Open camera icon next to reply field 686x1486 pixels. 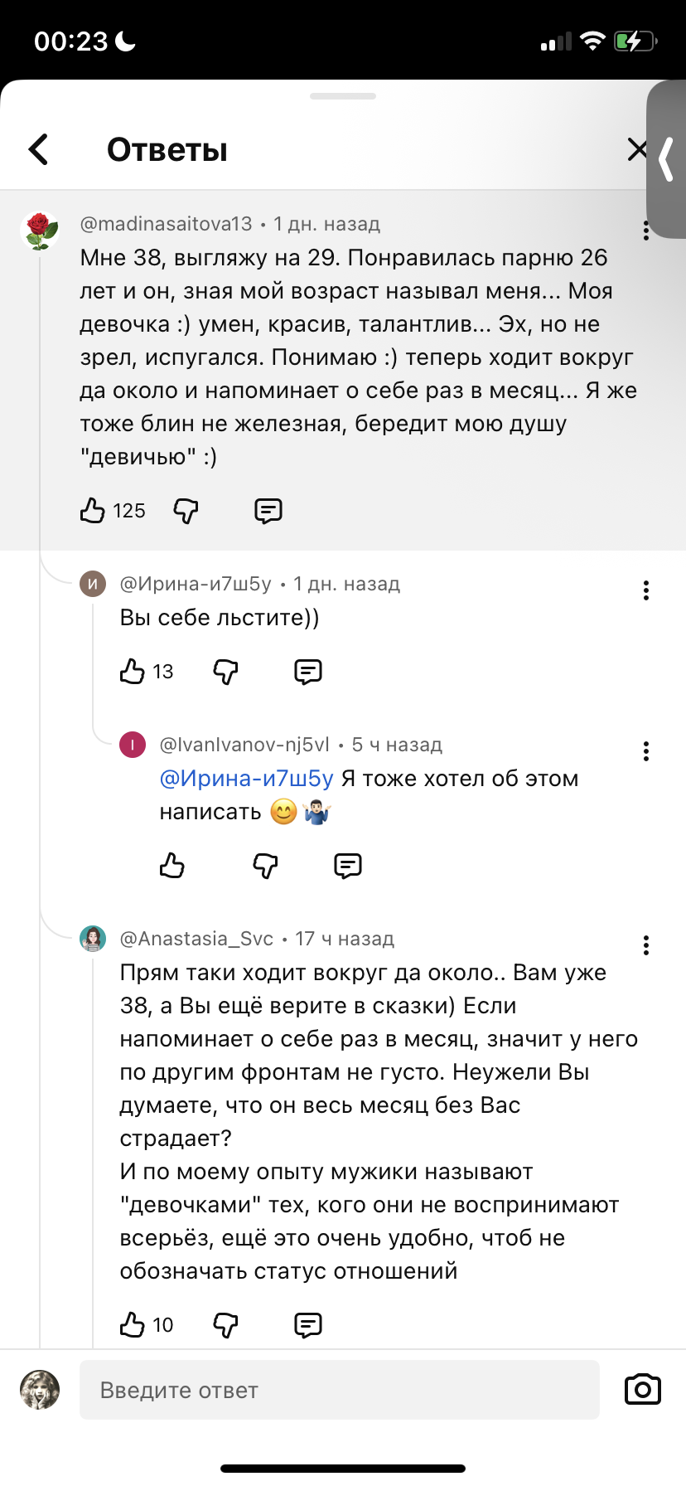click(642, 1390)
